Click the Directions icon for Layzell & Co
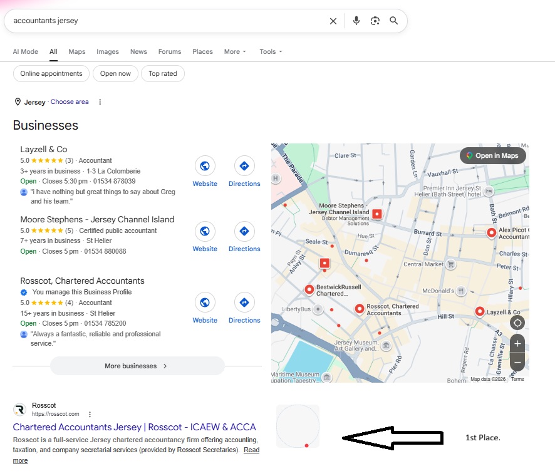Image resolution: width=555 pixels, height=476 pixels. (244, 165)
